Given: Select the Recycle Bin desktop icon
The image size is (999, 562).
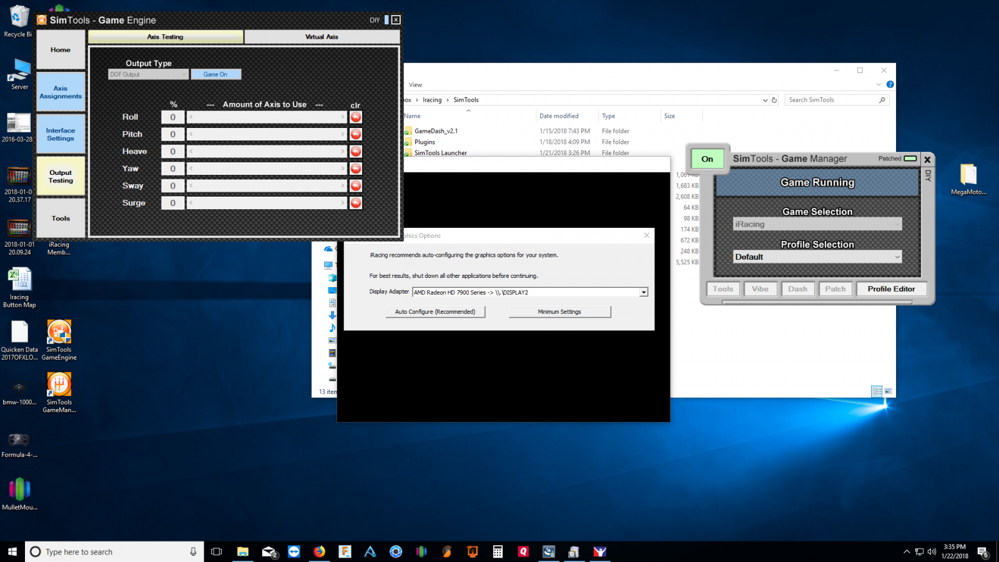Looking at the screenshot, I should (x=18, y=21).
